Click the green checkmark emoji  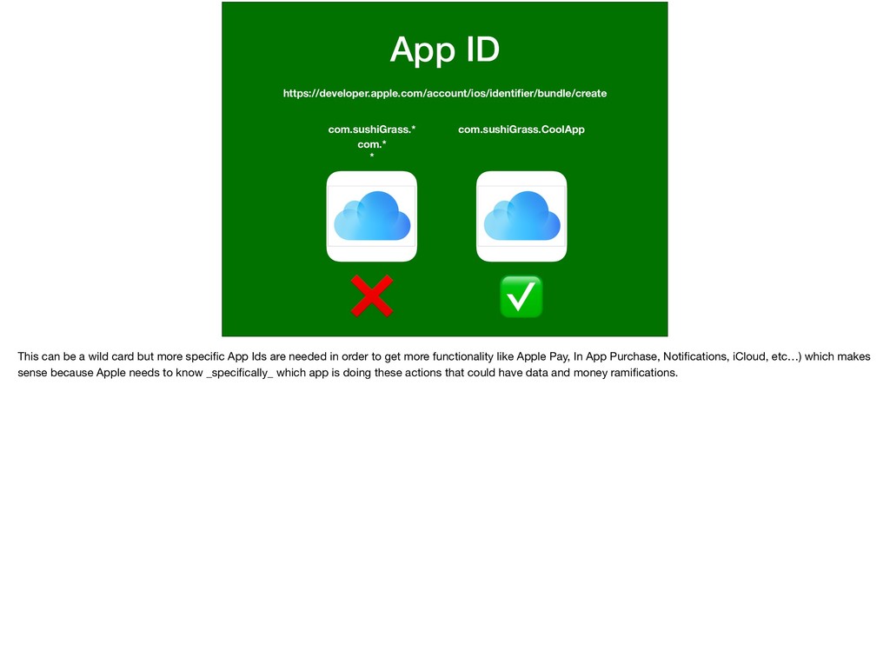click(x=521, y=296)
